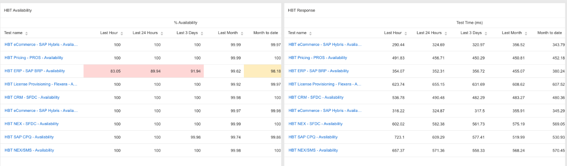
Task: Click Month to date header in Availability table
Action: pyautogui.click(x=266, y=33)
